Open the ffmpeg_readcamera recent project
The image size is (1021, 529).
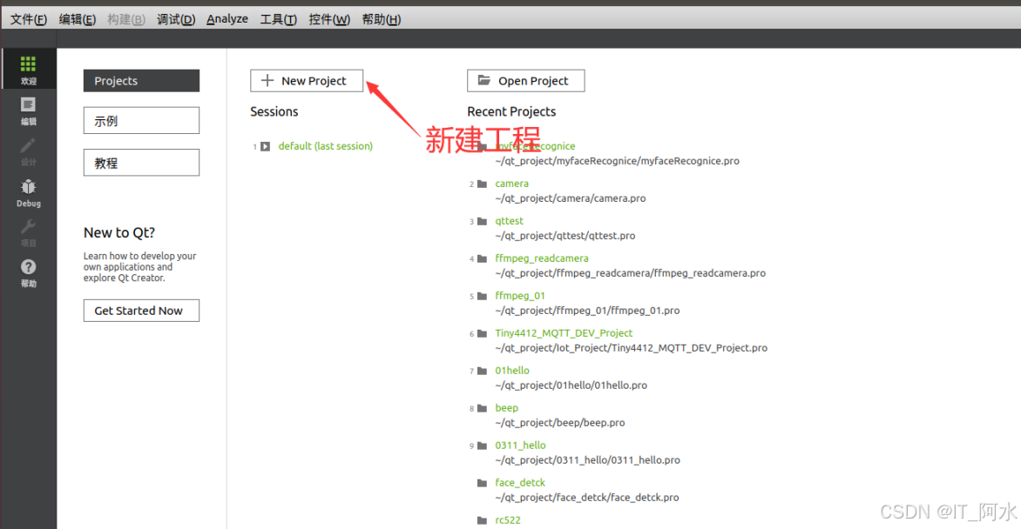[x=542, y=258]
